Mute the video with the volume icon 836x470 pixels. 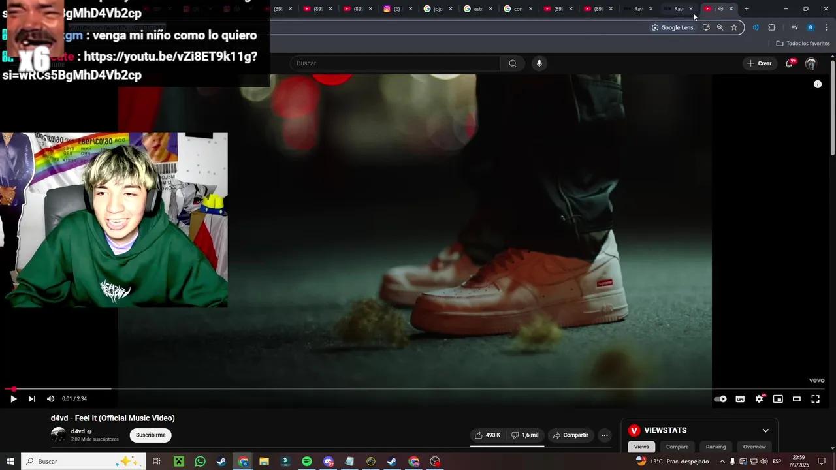tap(50, 398)
